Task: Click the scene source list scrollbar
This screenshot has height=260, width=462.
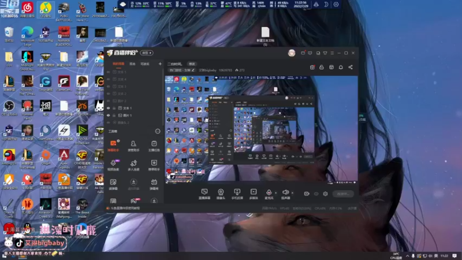Action: tap(163, 97)
